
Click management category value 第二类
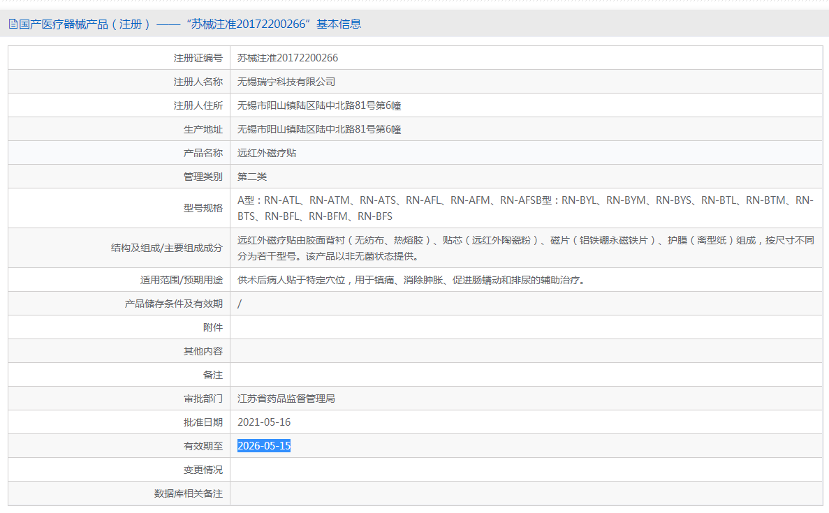252,177
